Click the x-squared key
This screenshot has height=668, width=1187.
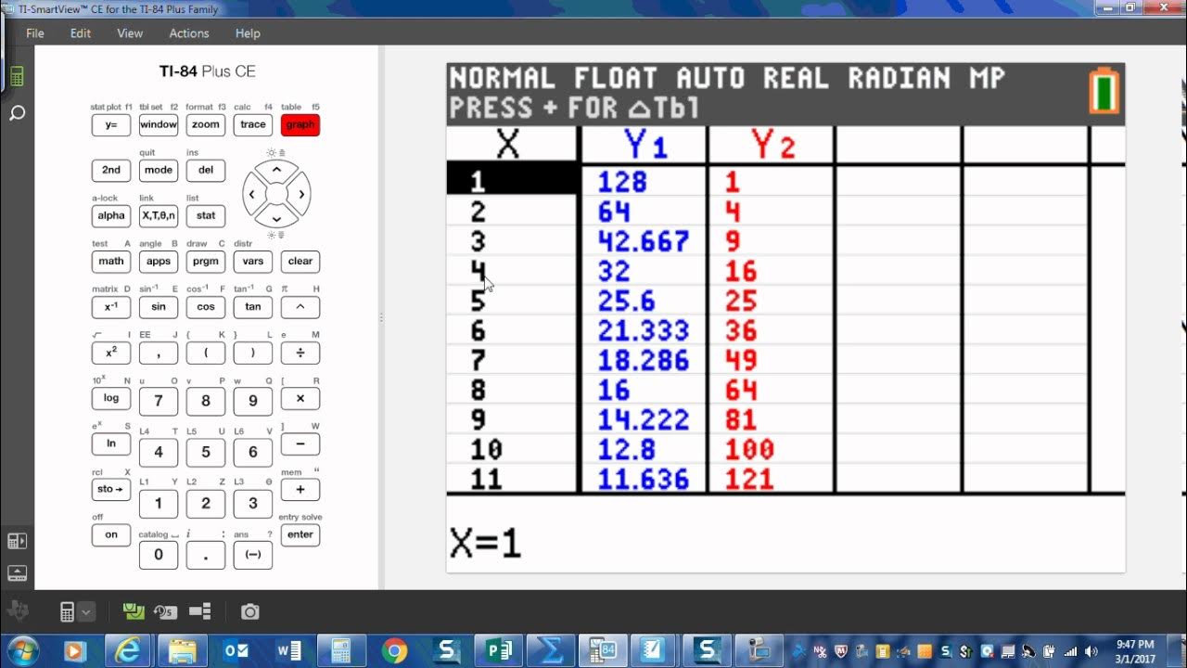click(111, 353)
